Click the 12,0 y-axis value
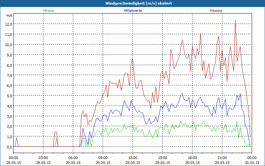 pyautogui.click(x=9, y=24)
